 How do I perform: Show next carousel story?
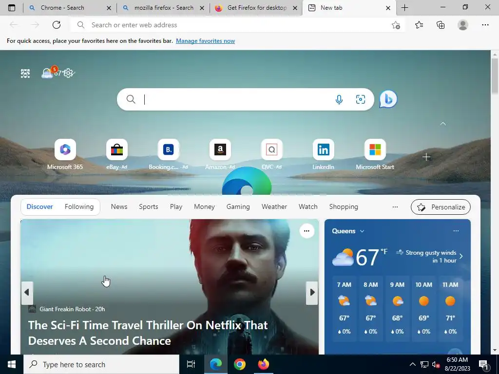coord(312,293)
